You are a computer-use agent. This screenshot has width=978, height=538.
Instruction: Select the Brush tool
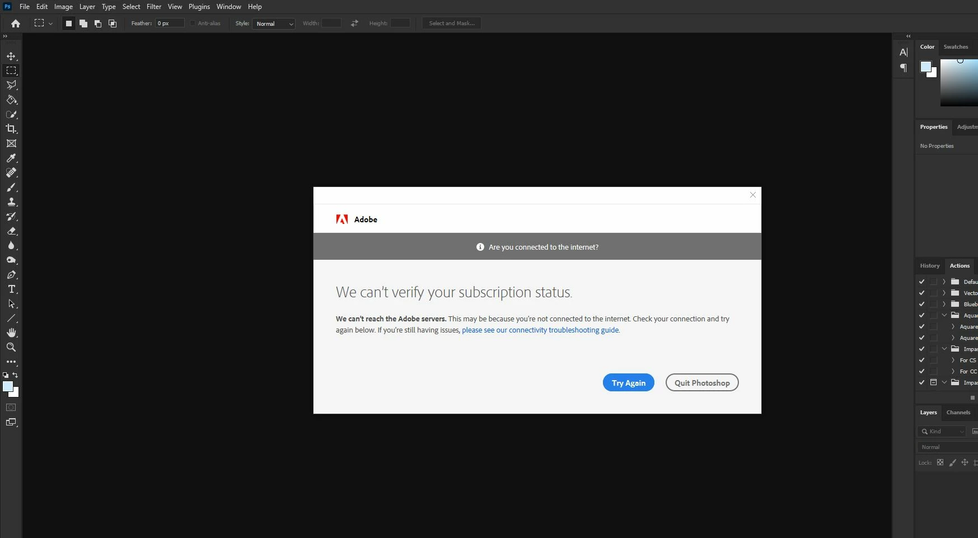(11, 187)
